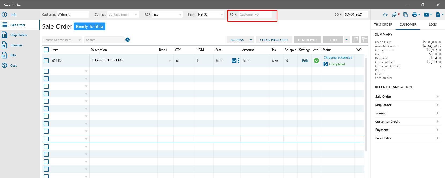The image size is (445, 178).
Task: Switch to the CUSTOMER tab
Action: click(x=408, y=25)
